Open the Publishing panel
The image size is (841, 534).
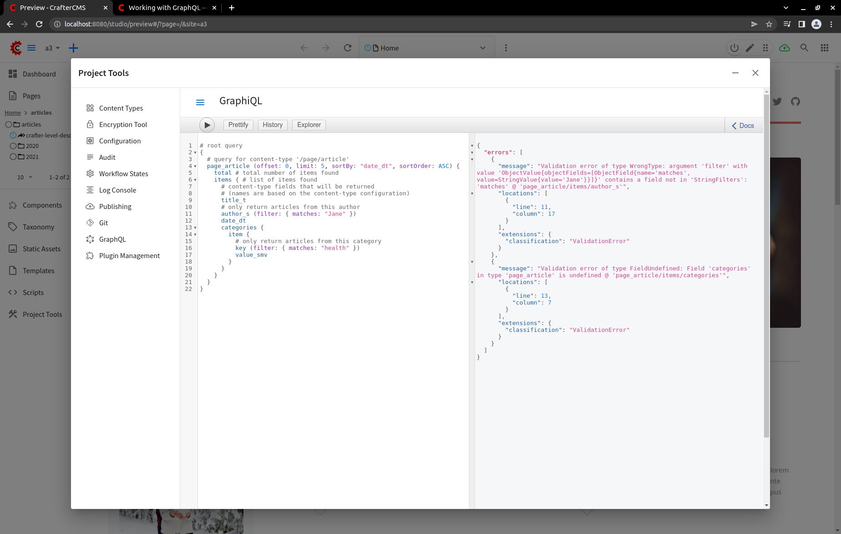115,206
